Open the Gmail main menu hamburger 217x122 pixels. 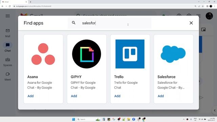click(7, 16)
